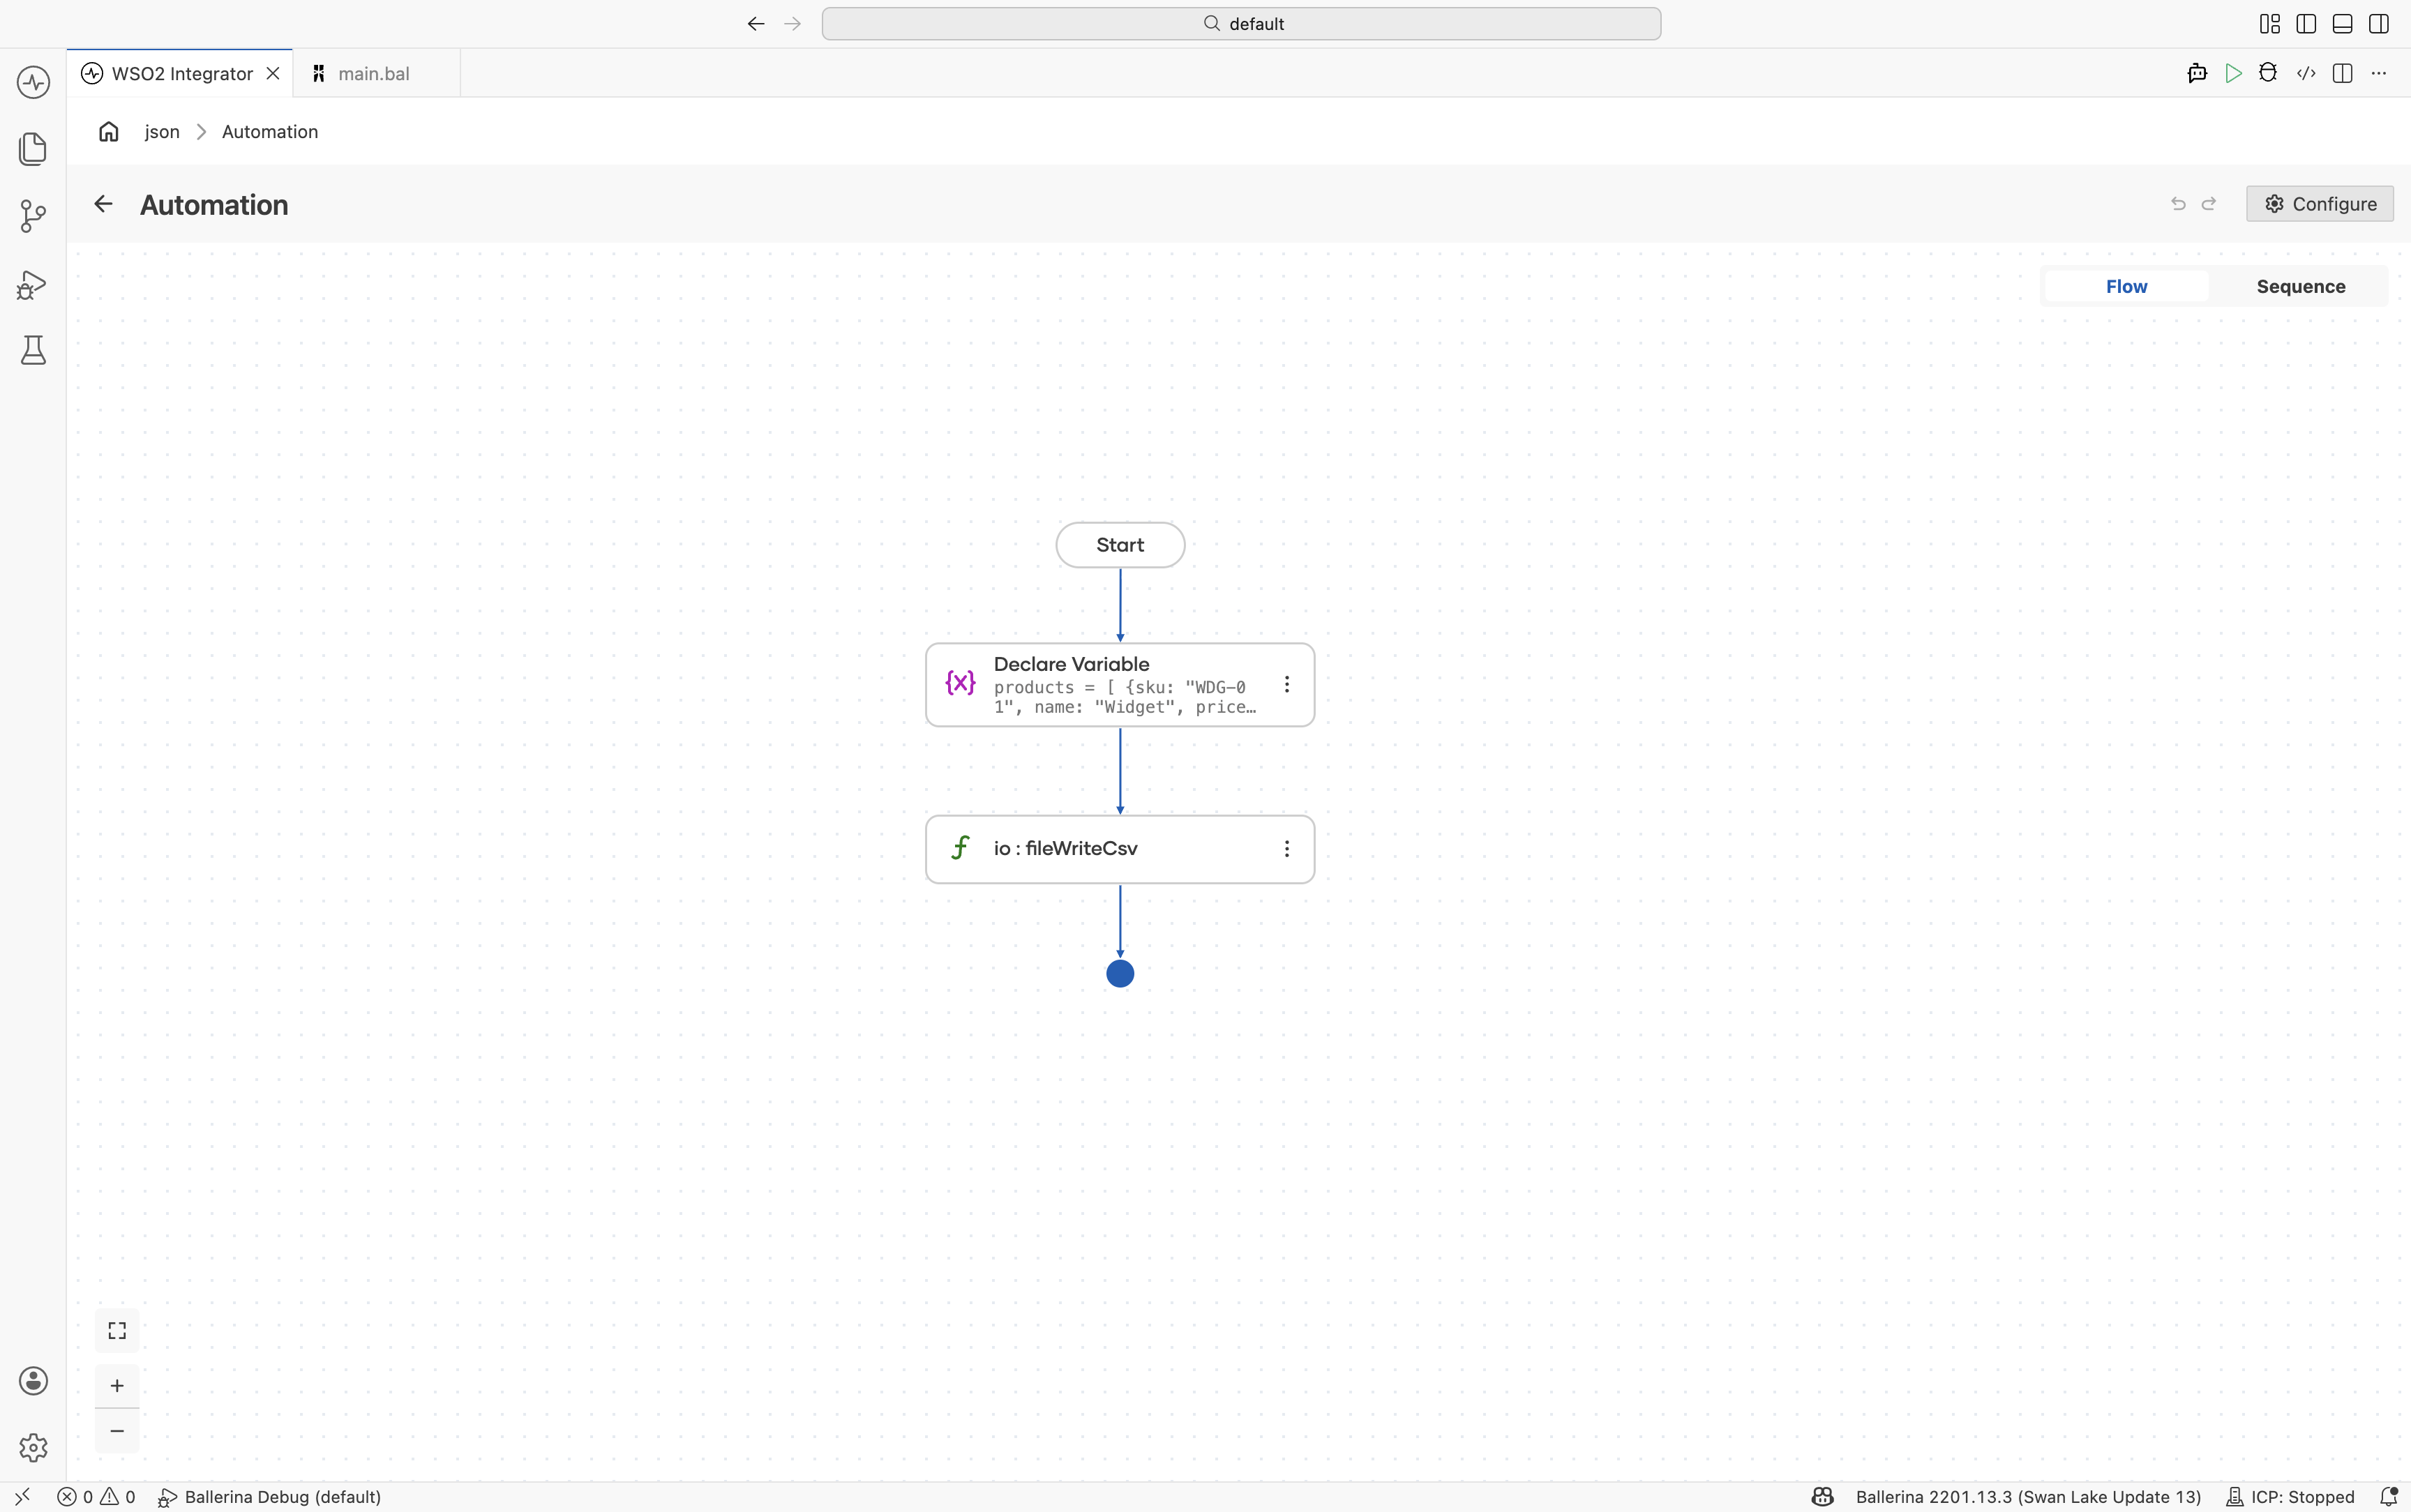Open the chat assistant icon in editor toolbar
The height and width of the screenshot is (1512, 2411).
click(2197, 73)
